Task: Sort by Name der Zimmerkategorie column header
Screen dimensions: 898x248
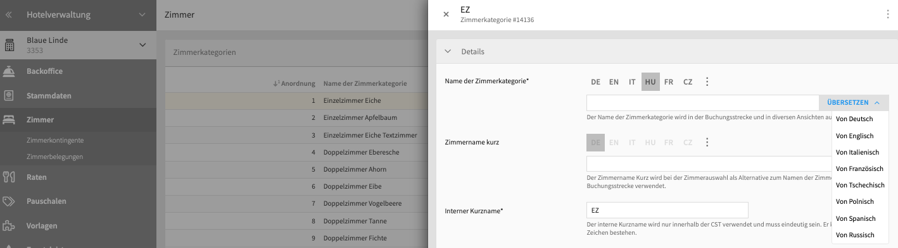Action: point(365,83)
